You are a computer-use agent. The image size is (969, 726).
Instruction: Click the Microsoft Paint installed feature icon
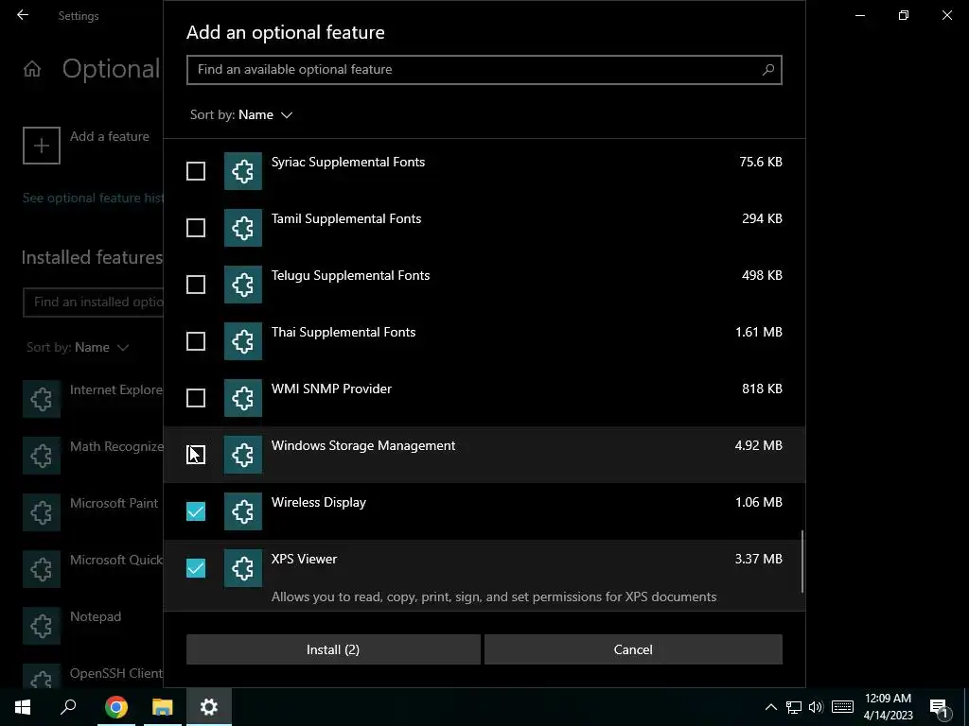point(42,512)
